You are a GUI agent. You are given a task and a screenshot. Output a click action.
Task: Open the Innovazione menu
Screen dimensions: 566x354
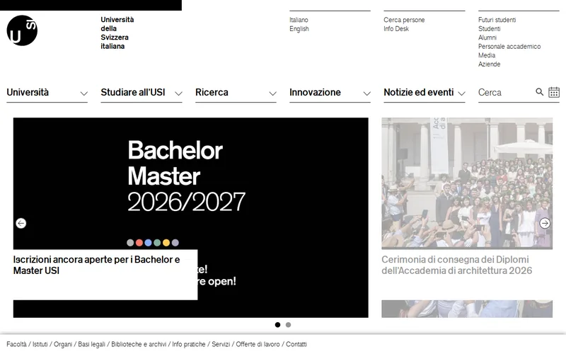(315, 93)
